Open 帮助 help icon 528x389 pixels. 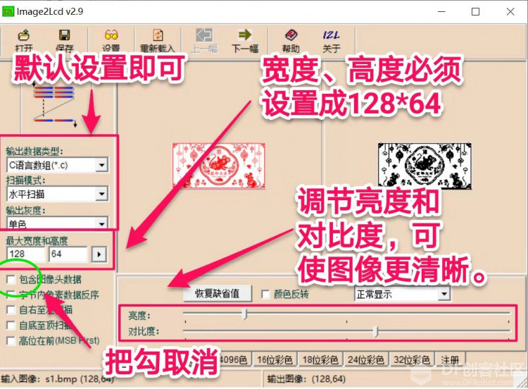click(x=291, y=39)
